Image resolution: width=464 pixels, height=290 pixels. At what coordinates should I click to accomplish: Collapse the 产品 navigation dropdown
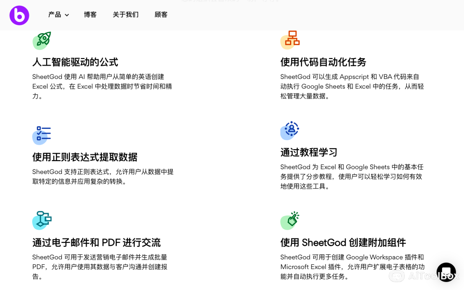[58, 15]
